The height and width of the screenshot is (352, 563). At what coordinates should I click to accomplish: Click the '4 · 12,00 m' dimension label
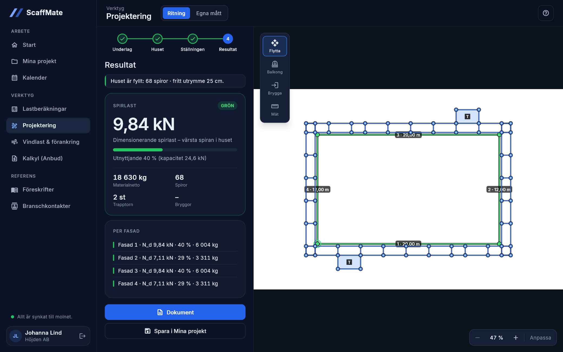tap(317, 190)
